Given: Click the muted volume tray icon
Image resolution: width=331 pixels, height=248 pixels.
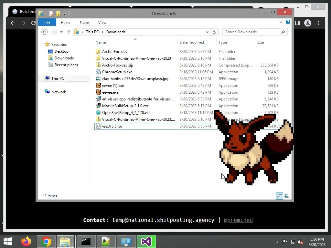Looking at the screenshot, I should pyautogui.click(x=301, y=242).
